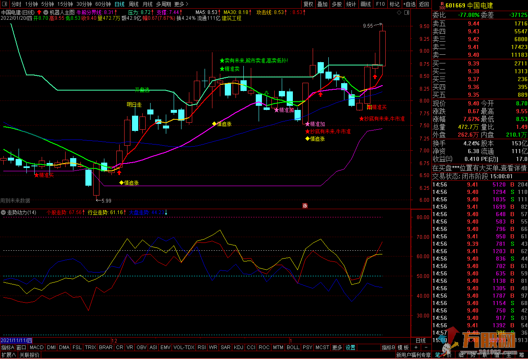The width and height of the screenshot is (528, 359).
Task: Open the 关联报价 related quotes tab
Action: (x=30, y=355)
